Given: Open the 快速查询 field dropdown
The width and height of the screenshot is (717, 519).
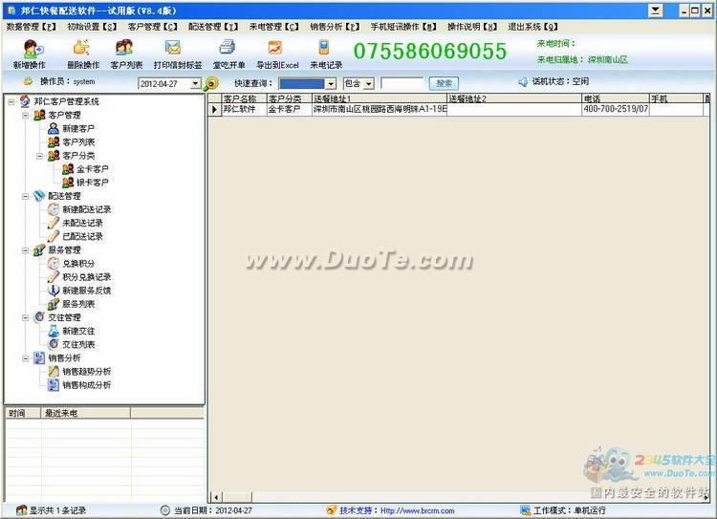Looking at the screenshot, I should pyautogui.click(x=331, y=84).
